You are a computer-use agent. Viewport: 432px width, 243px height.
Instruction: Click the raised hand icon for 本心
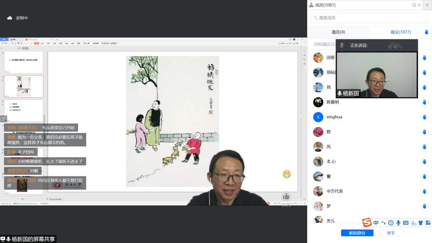424,162
